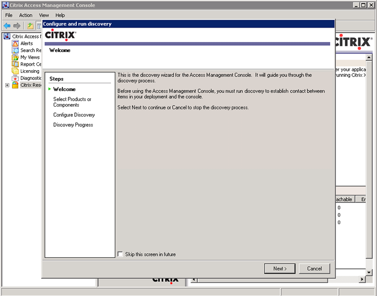The width and height of the screenshot is (377, 296).
Task: Select the Licensing tree item
Action: click(x=30, y=71)
